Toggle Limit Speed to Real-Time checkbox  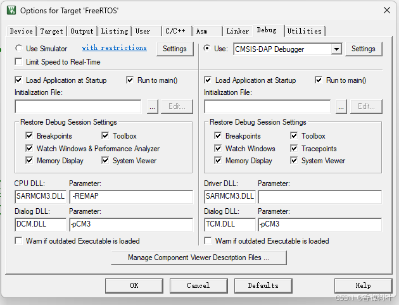(x=18, y=62)
